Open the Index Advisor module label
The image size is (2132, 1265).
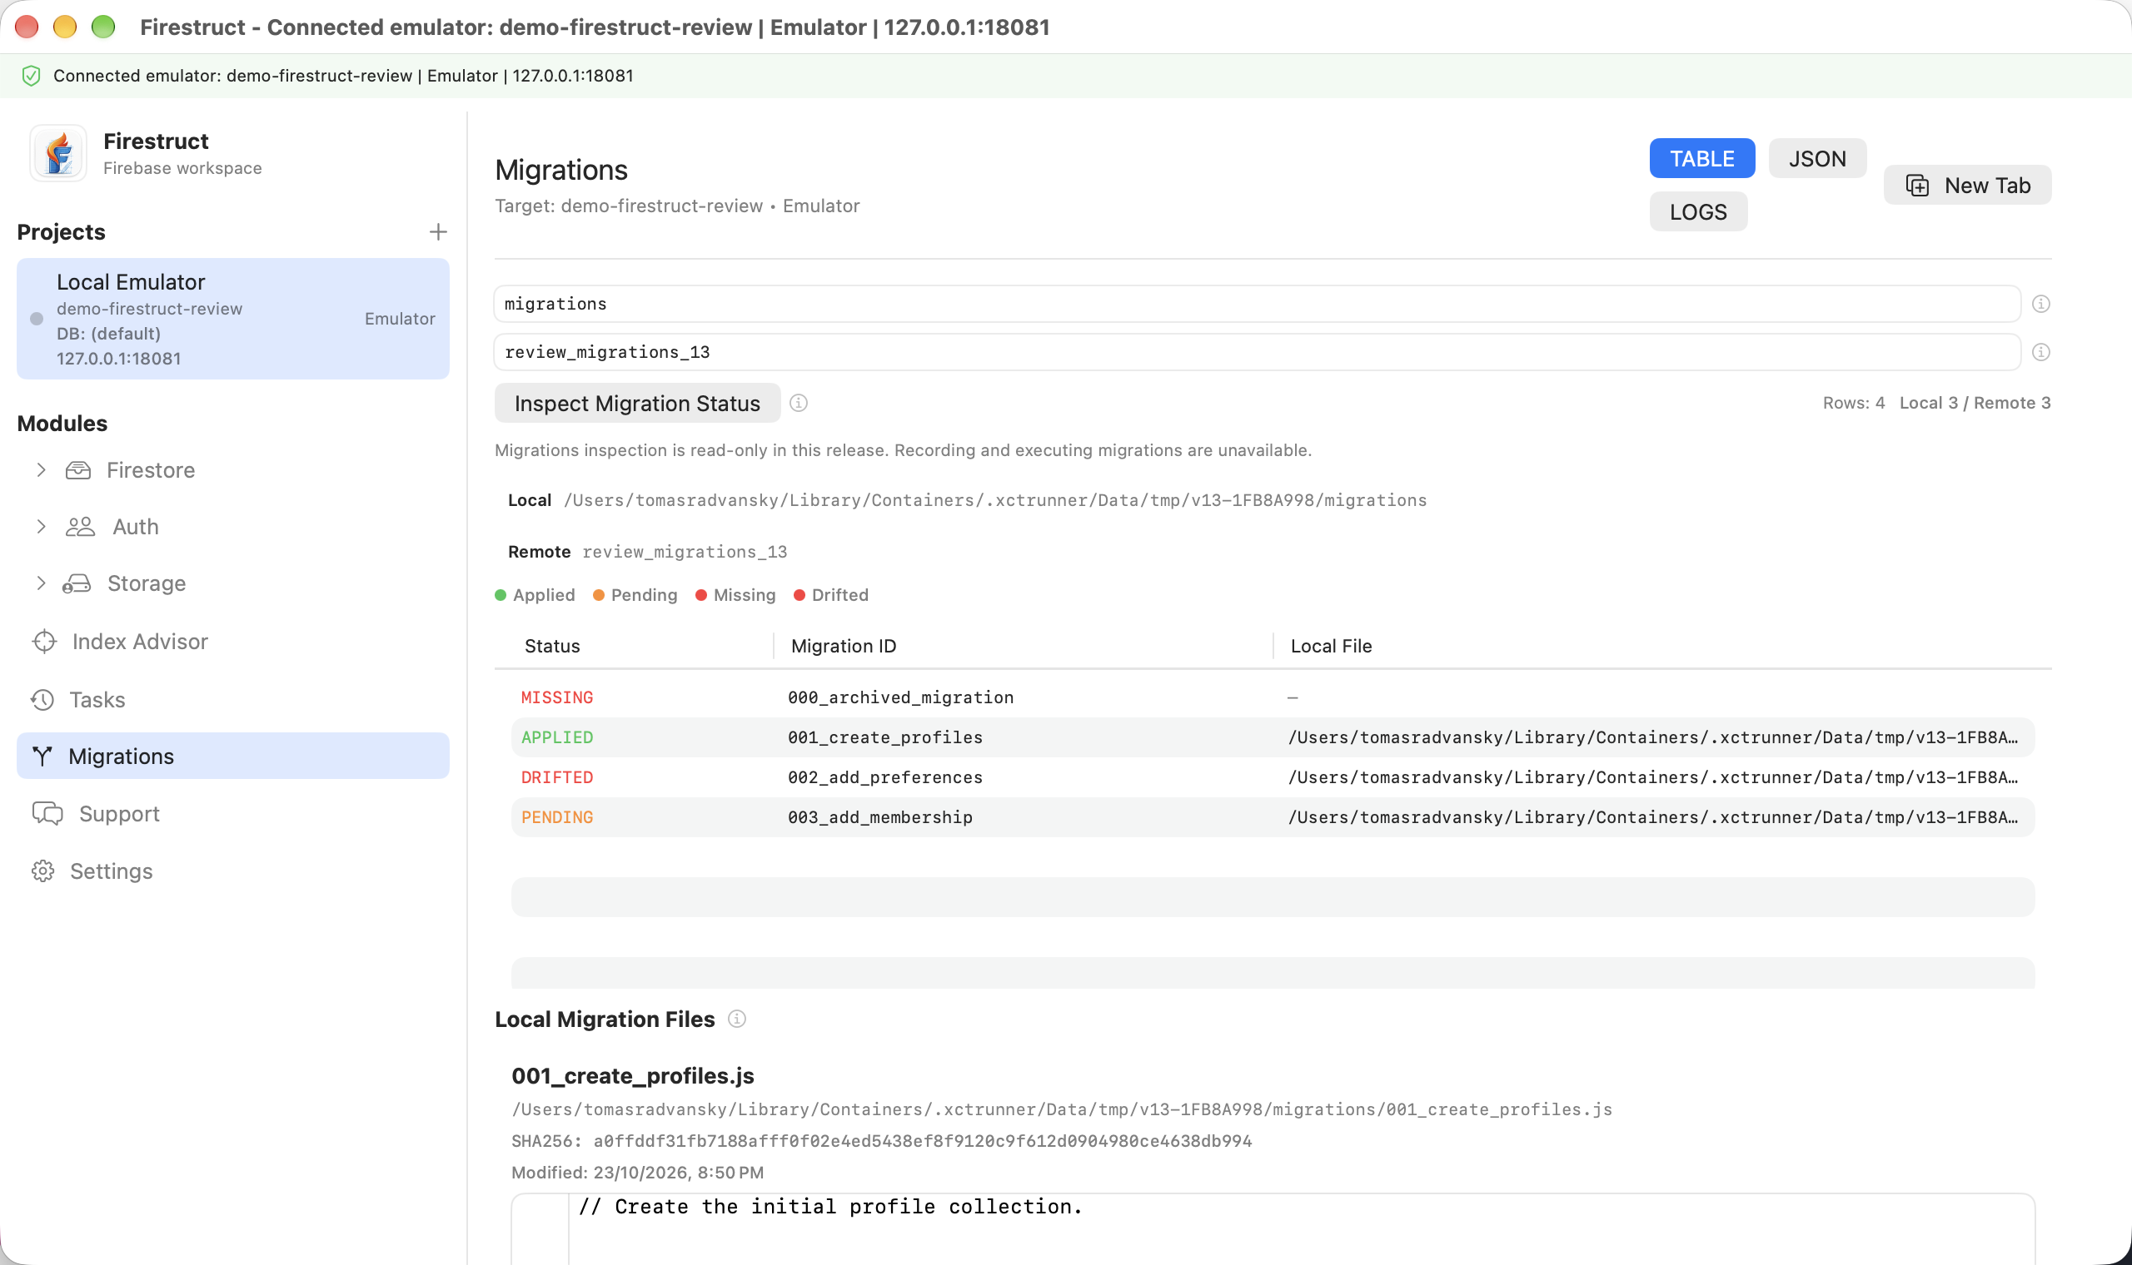[x=140, y=641]
